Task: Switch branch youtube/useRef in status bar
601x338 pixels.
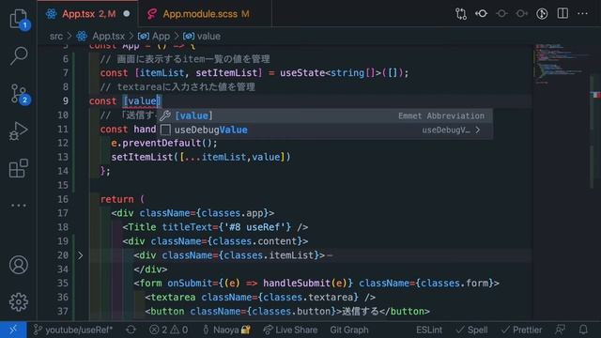Action: click(73, 330)
